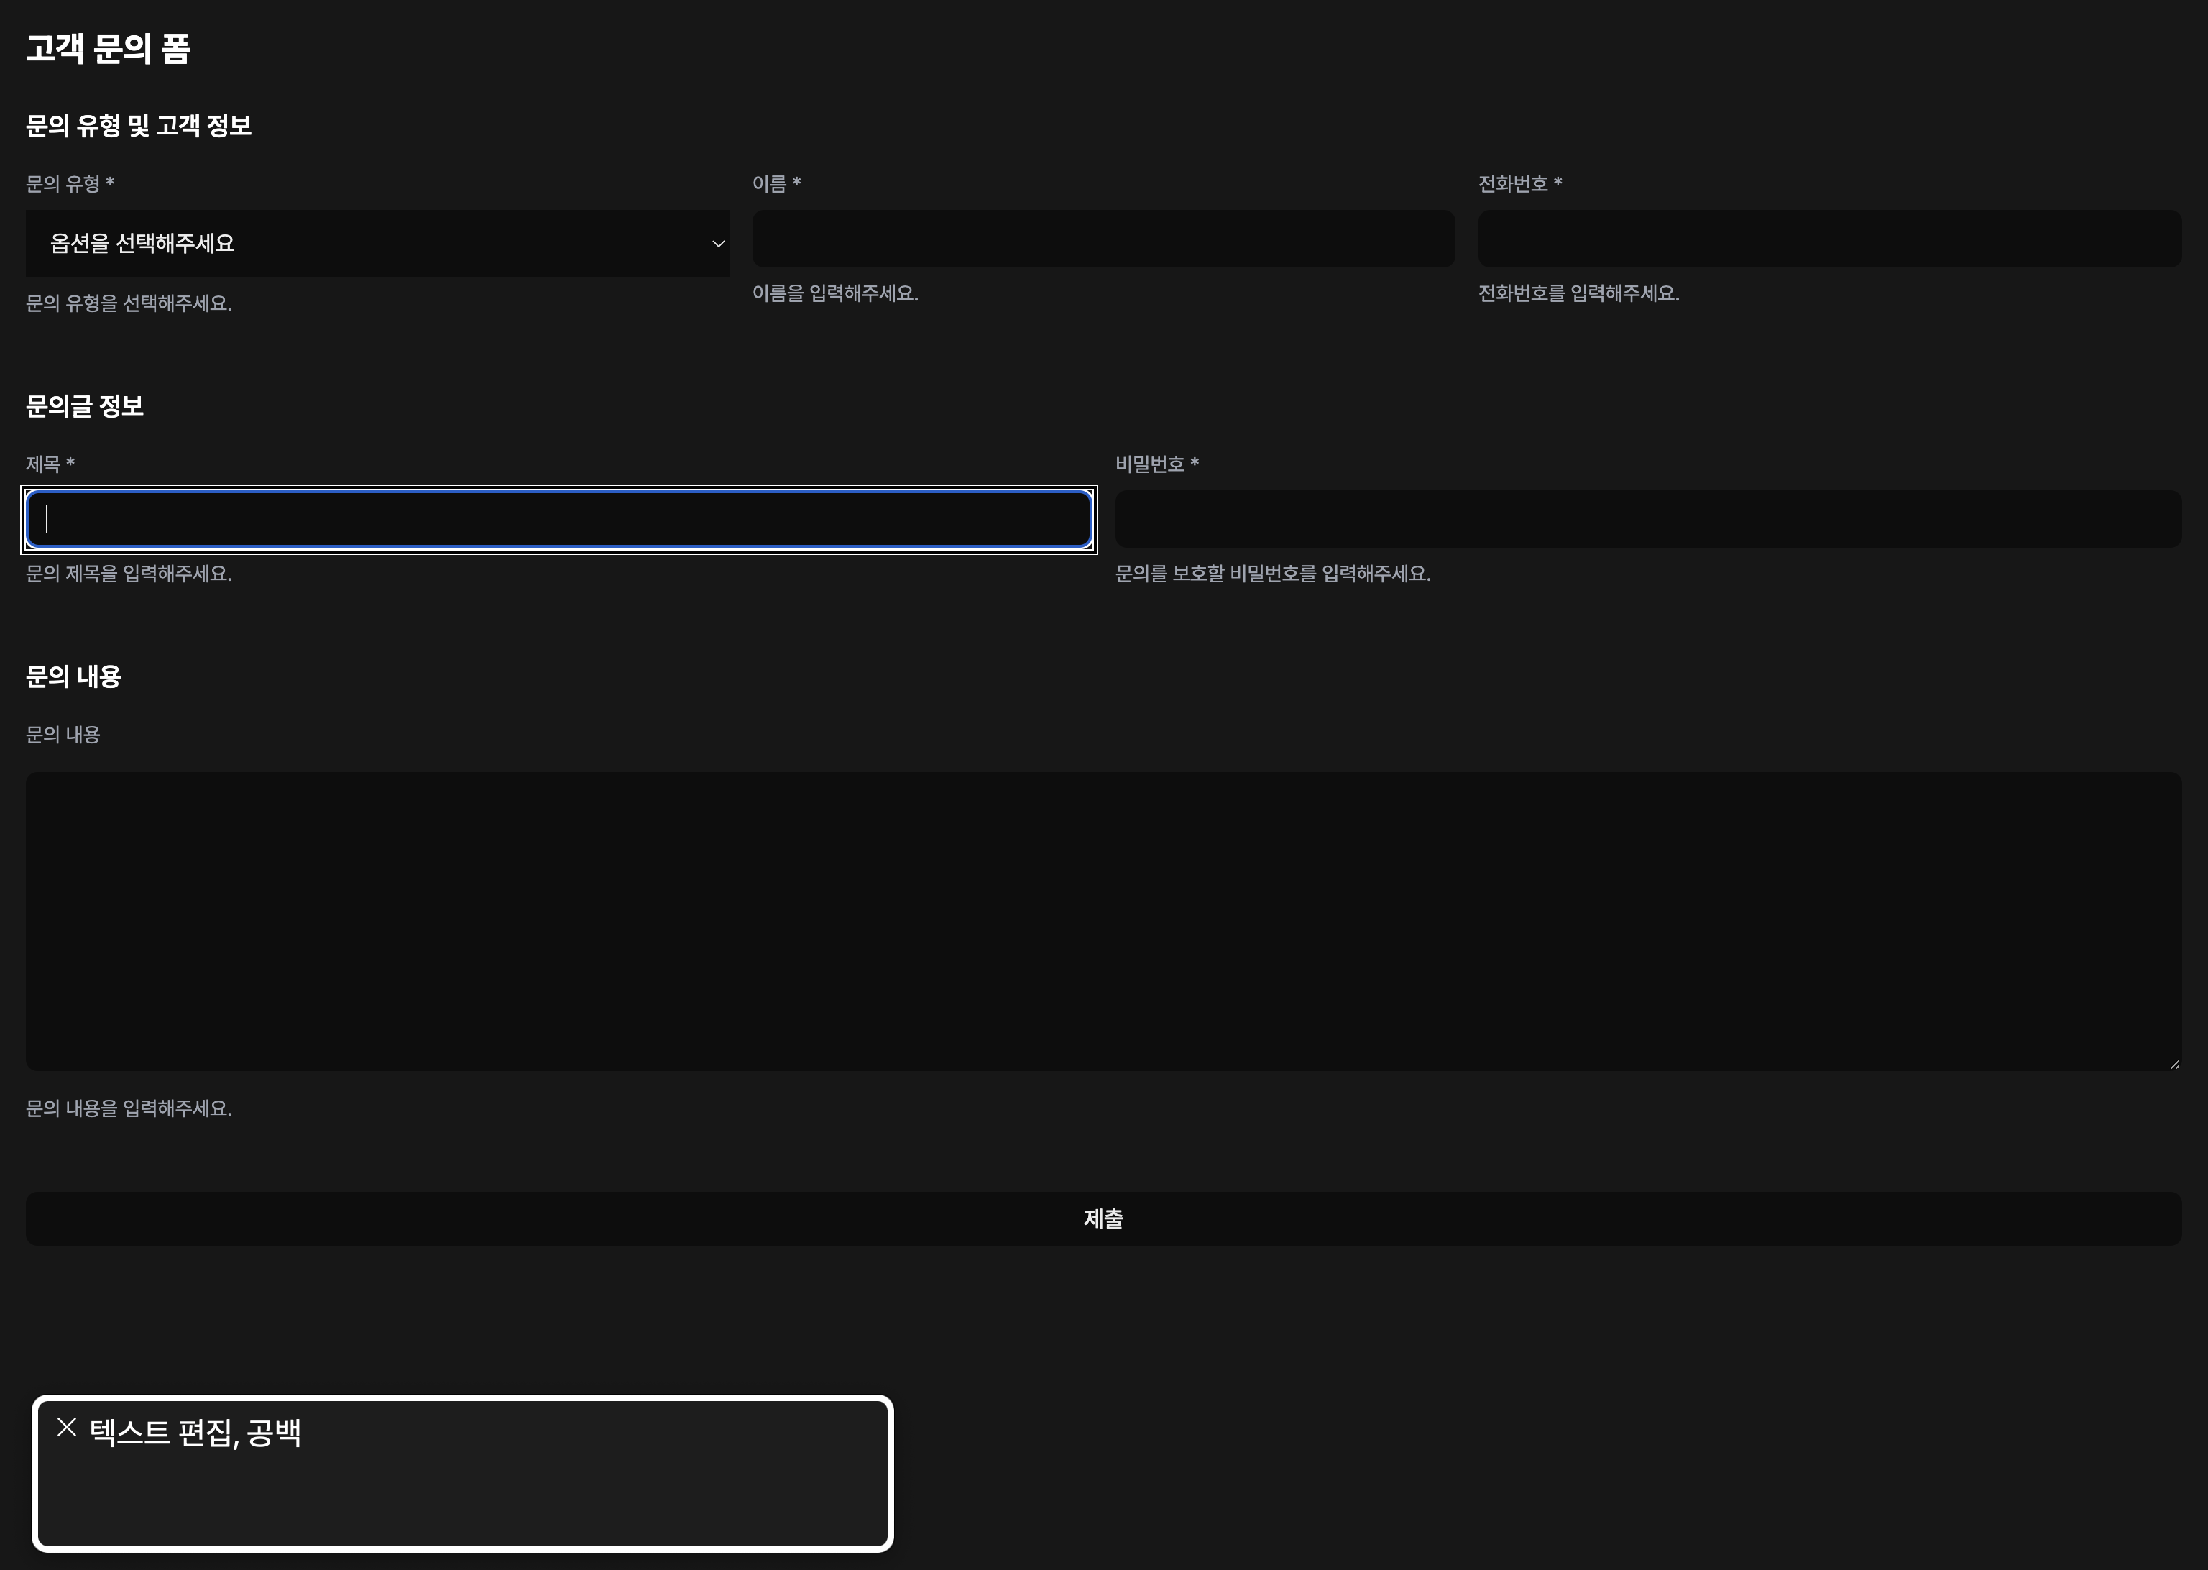Click helper text about 비밀번호 protection
The width and height of the screenshot is (2208, 1570).
tap(1271, 573)
